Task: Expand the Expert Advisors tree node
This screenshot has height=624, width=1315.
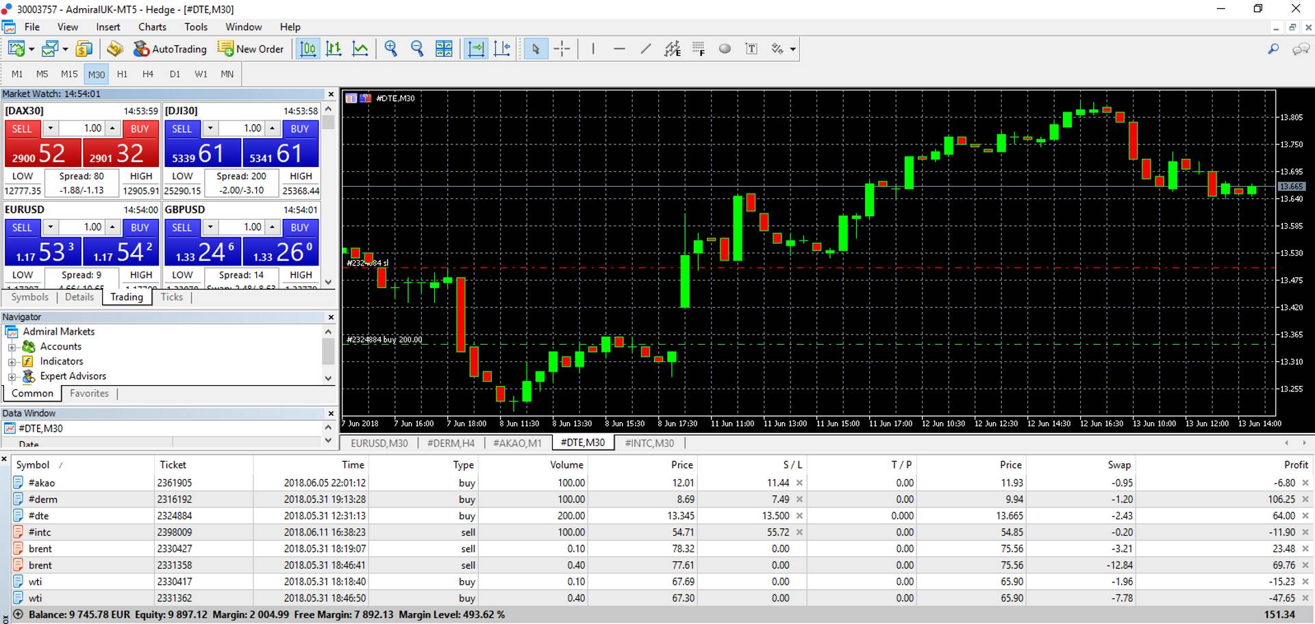Action: coord(12,376)
